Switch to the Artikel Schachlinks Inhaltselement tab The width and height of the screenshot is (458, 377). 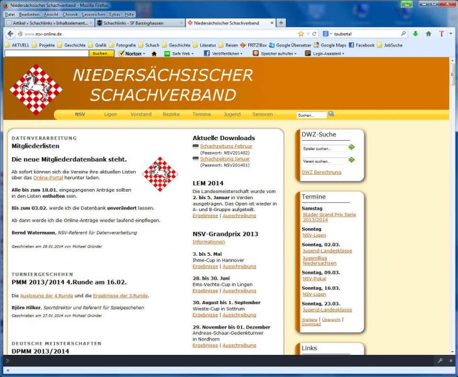49,23
